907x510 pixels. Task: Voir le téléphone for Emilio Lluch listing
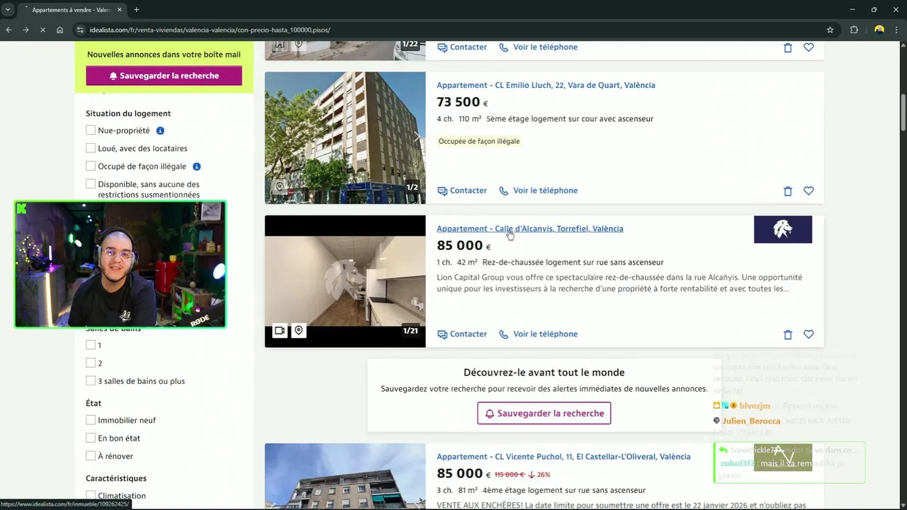(x=539, y=191)
